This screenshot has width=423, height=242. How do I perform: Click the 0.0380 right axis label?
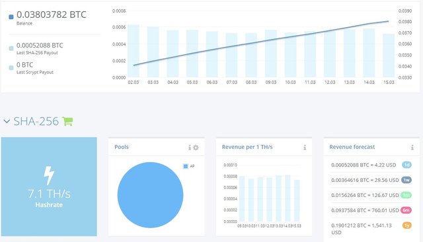click(405, 22)
